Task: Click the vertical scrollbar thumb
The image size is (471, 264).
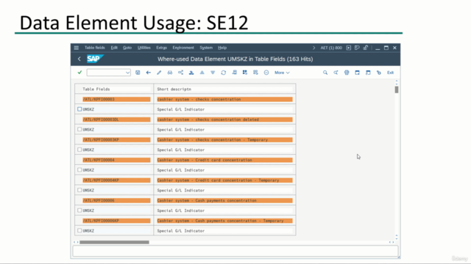Action: click(397, 89)
